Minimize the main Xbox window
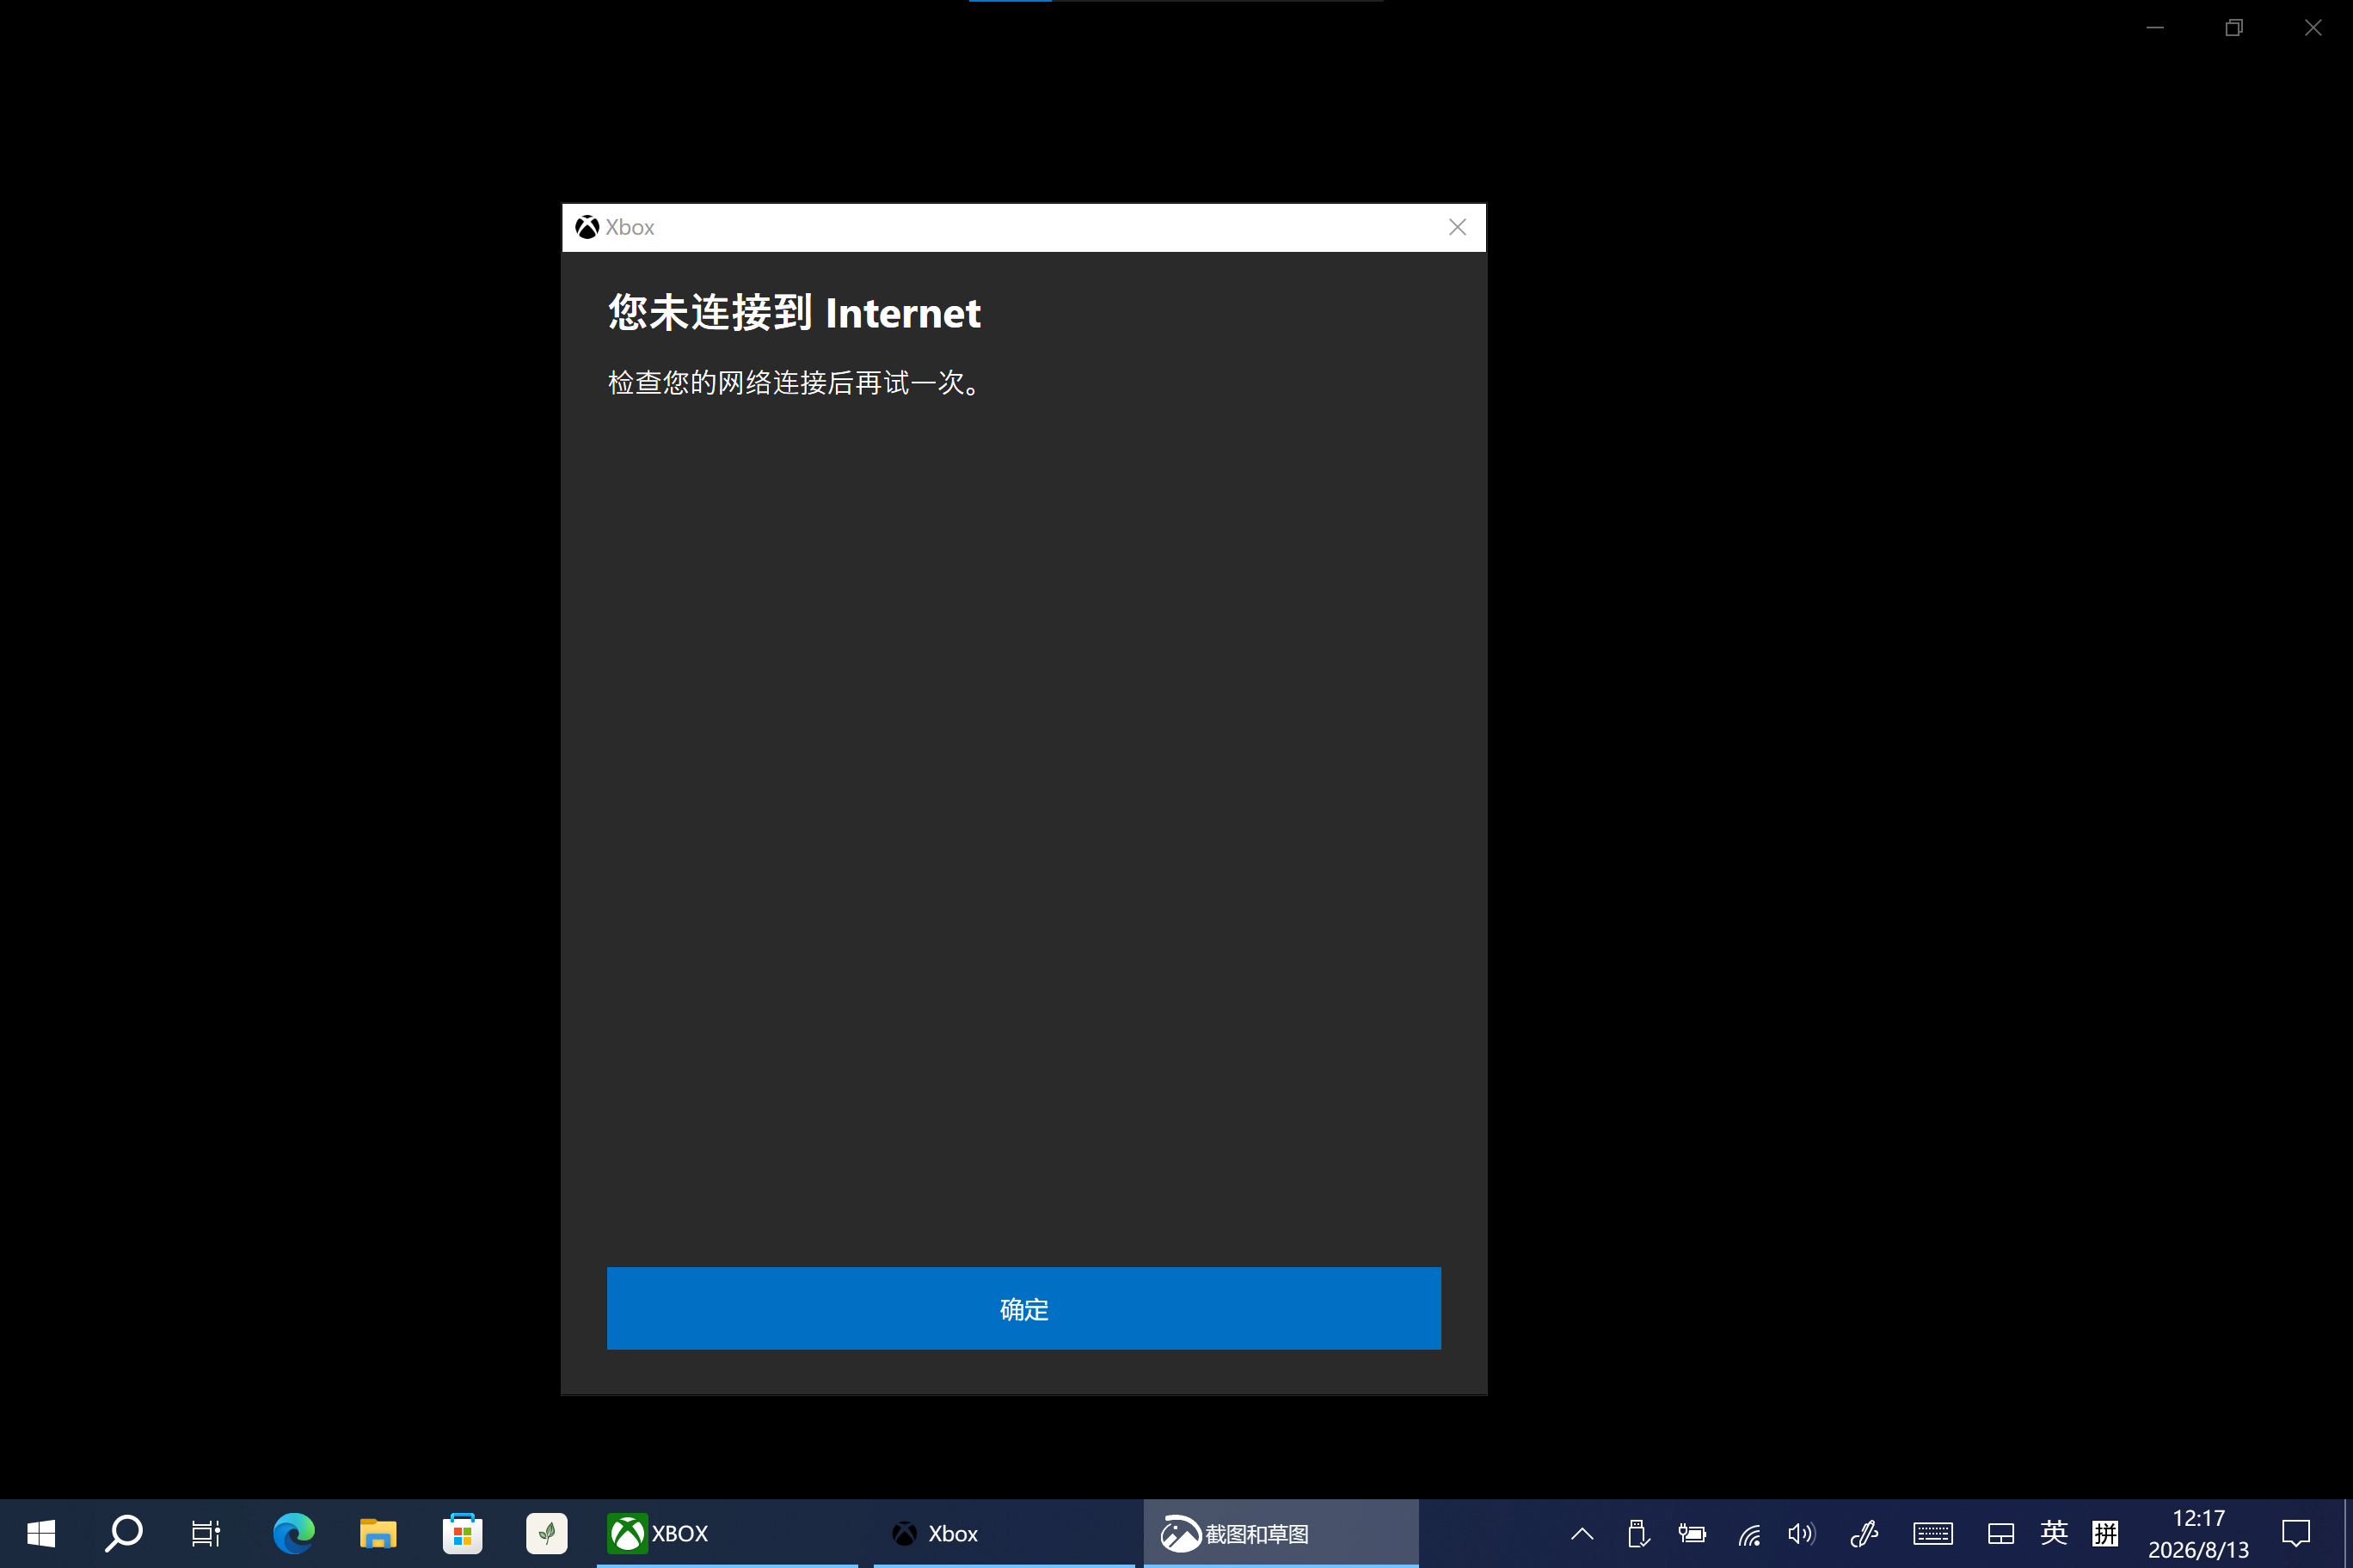The height and width of the screenshot is (1568, 2353). pos(2155,28)
